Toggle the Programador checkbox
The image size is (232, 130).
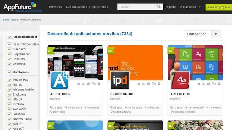[9, 54]
